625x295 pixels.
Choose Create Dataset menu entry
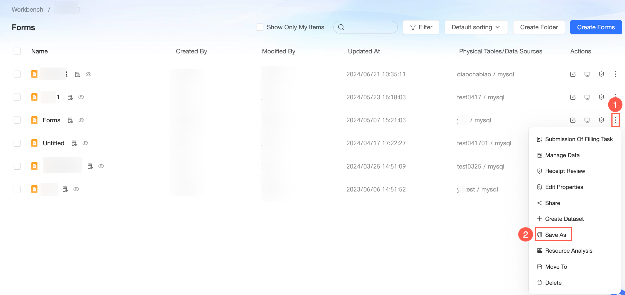click(574, 219)
